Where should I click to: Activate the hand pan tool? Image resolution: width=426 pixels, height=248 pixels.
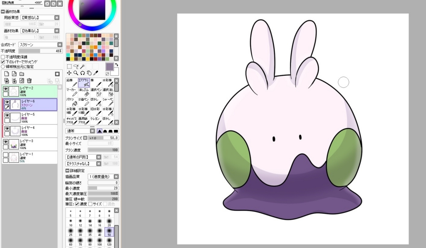tap(89, 73)
